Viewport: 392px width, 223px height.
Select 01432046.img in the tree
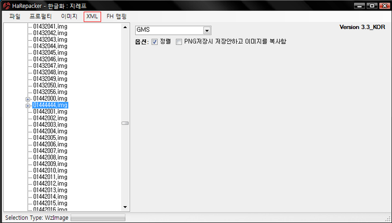(x=50, y=59)
